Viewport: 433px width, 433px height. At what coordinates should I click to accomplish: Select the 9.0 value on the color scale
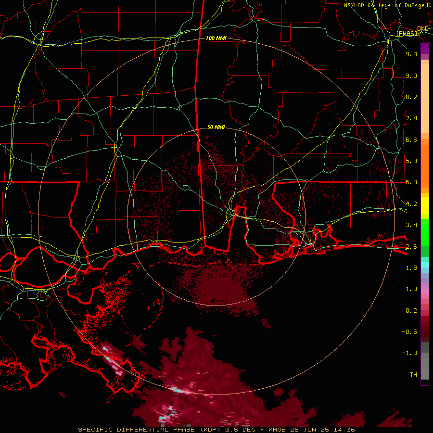pos(411,76)
